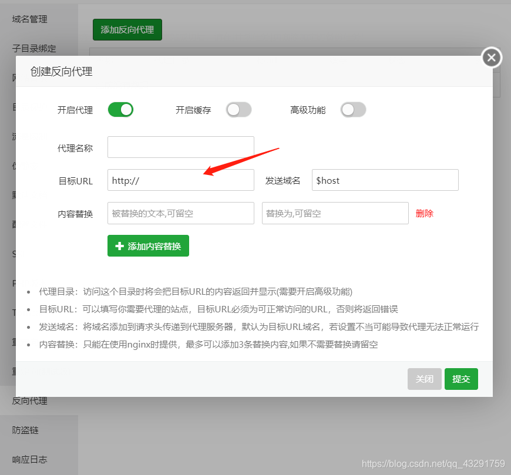Click 删除 to remove the replacement row
This screenshot has height=475, width=511.
425,213
